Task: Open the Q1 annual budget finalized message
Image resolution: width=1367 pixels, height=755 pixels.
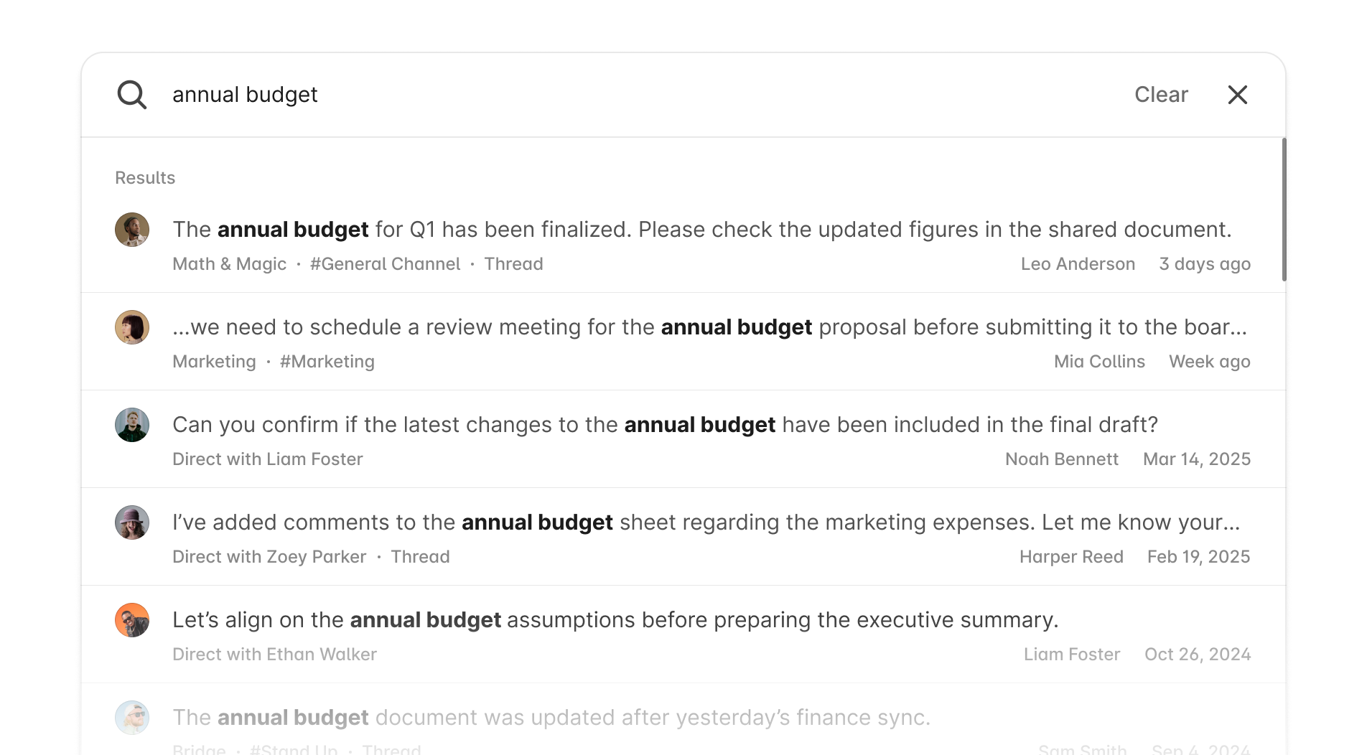Action: (701, 230)
